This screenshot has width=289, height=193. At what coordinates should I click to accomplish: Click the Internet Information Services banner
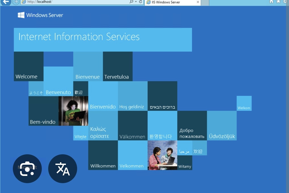pyautogui.click(x=103, y=39)
